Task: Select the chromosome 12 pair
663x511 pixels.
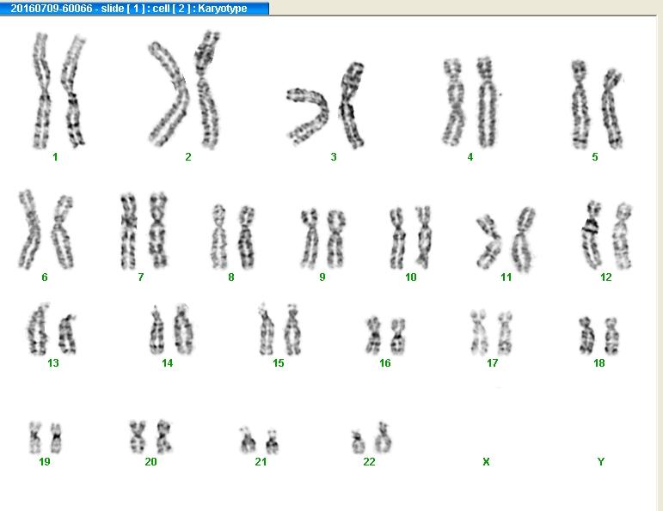Action: [607, 234]
